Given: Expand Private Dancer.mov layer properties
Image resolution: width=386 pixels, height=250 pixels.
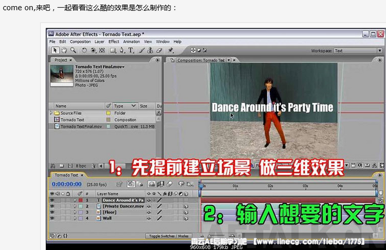Looking at the screenshot, I should (75, 206).
